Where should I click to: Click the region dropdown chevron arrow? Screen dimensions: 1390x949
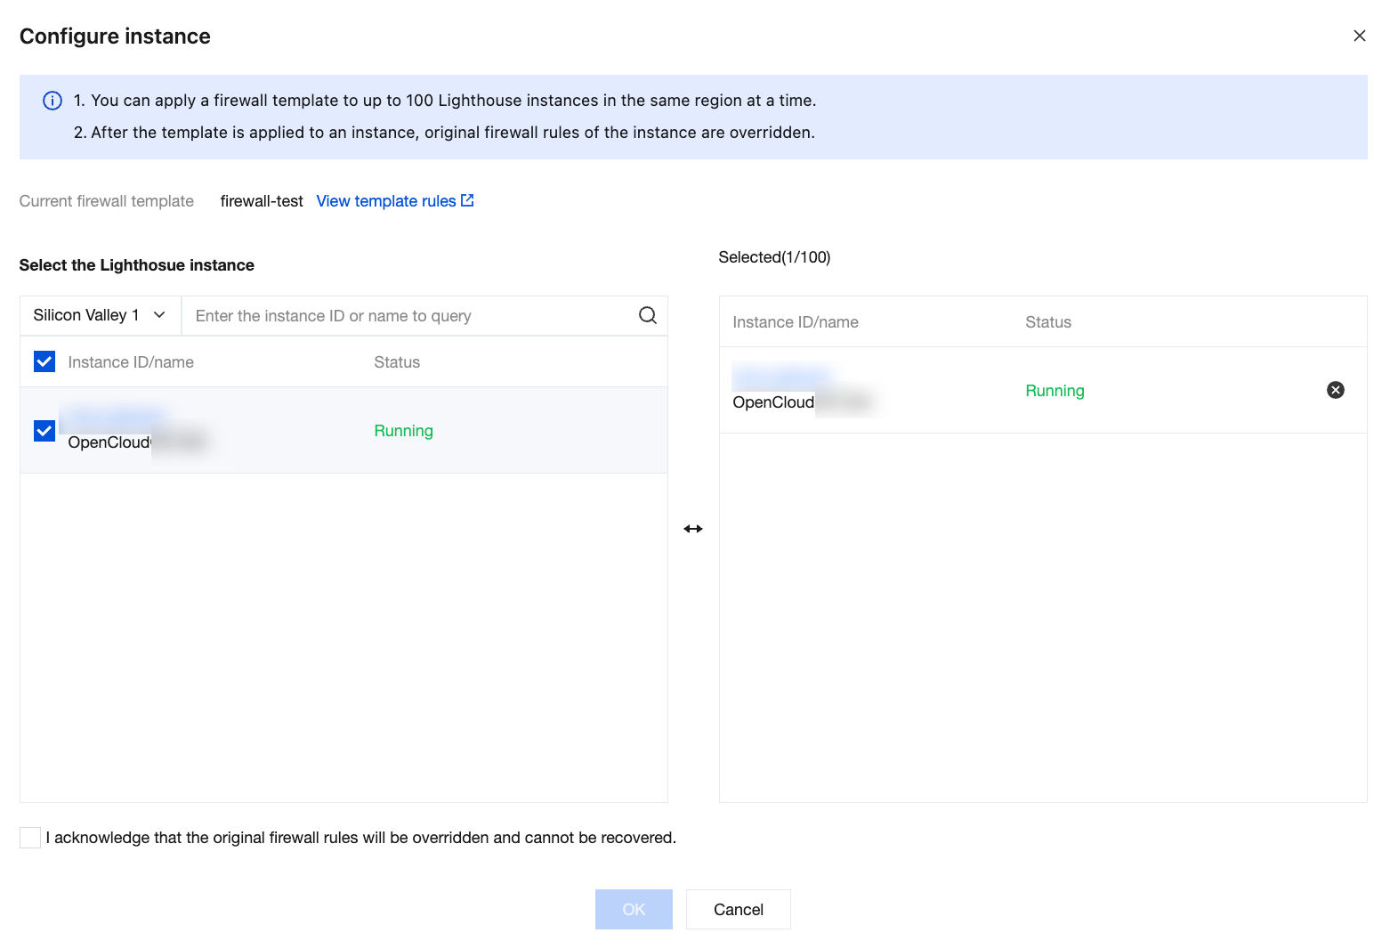click(159, 315)
